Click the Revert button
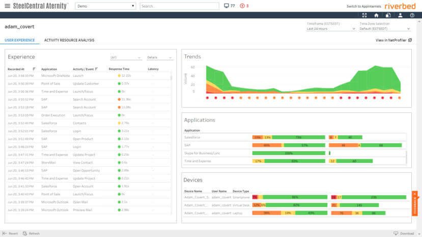The height and width of the screenshot is (237, 422). click(x=10, y=233)
